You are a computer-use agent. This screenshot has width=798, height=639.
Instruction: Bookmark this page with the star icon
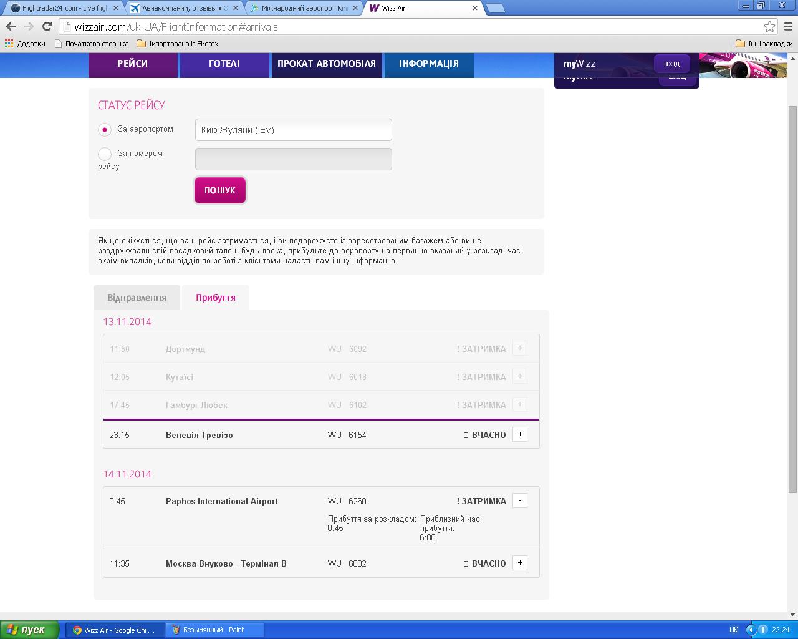(769, 26)
